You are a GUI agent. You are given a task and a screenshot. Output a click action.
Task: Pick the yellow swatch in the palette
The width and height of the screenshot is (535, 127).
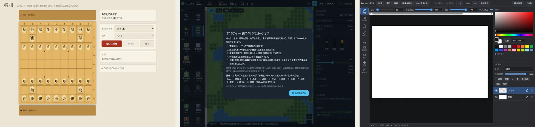tap(527, 46)
